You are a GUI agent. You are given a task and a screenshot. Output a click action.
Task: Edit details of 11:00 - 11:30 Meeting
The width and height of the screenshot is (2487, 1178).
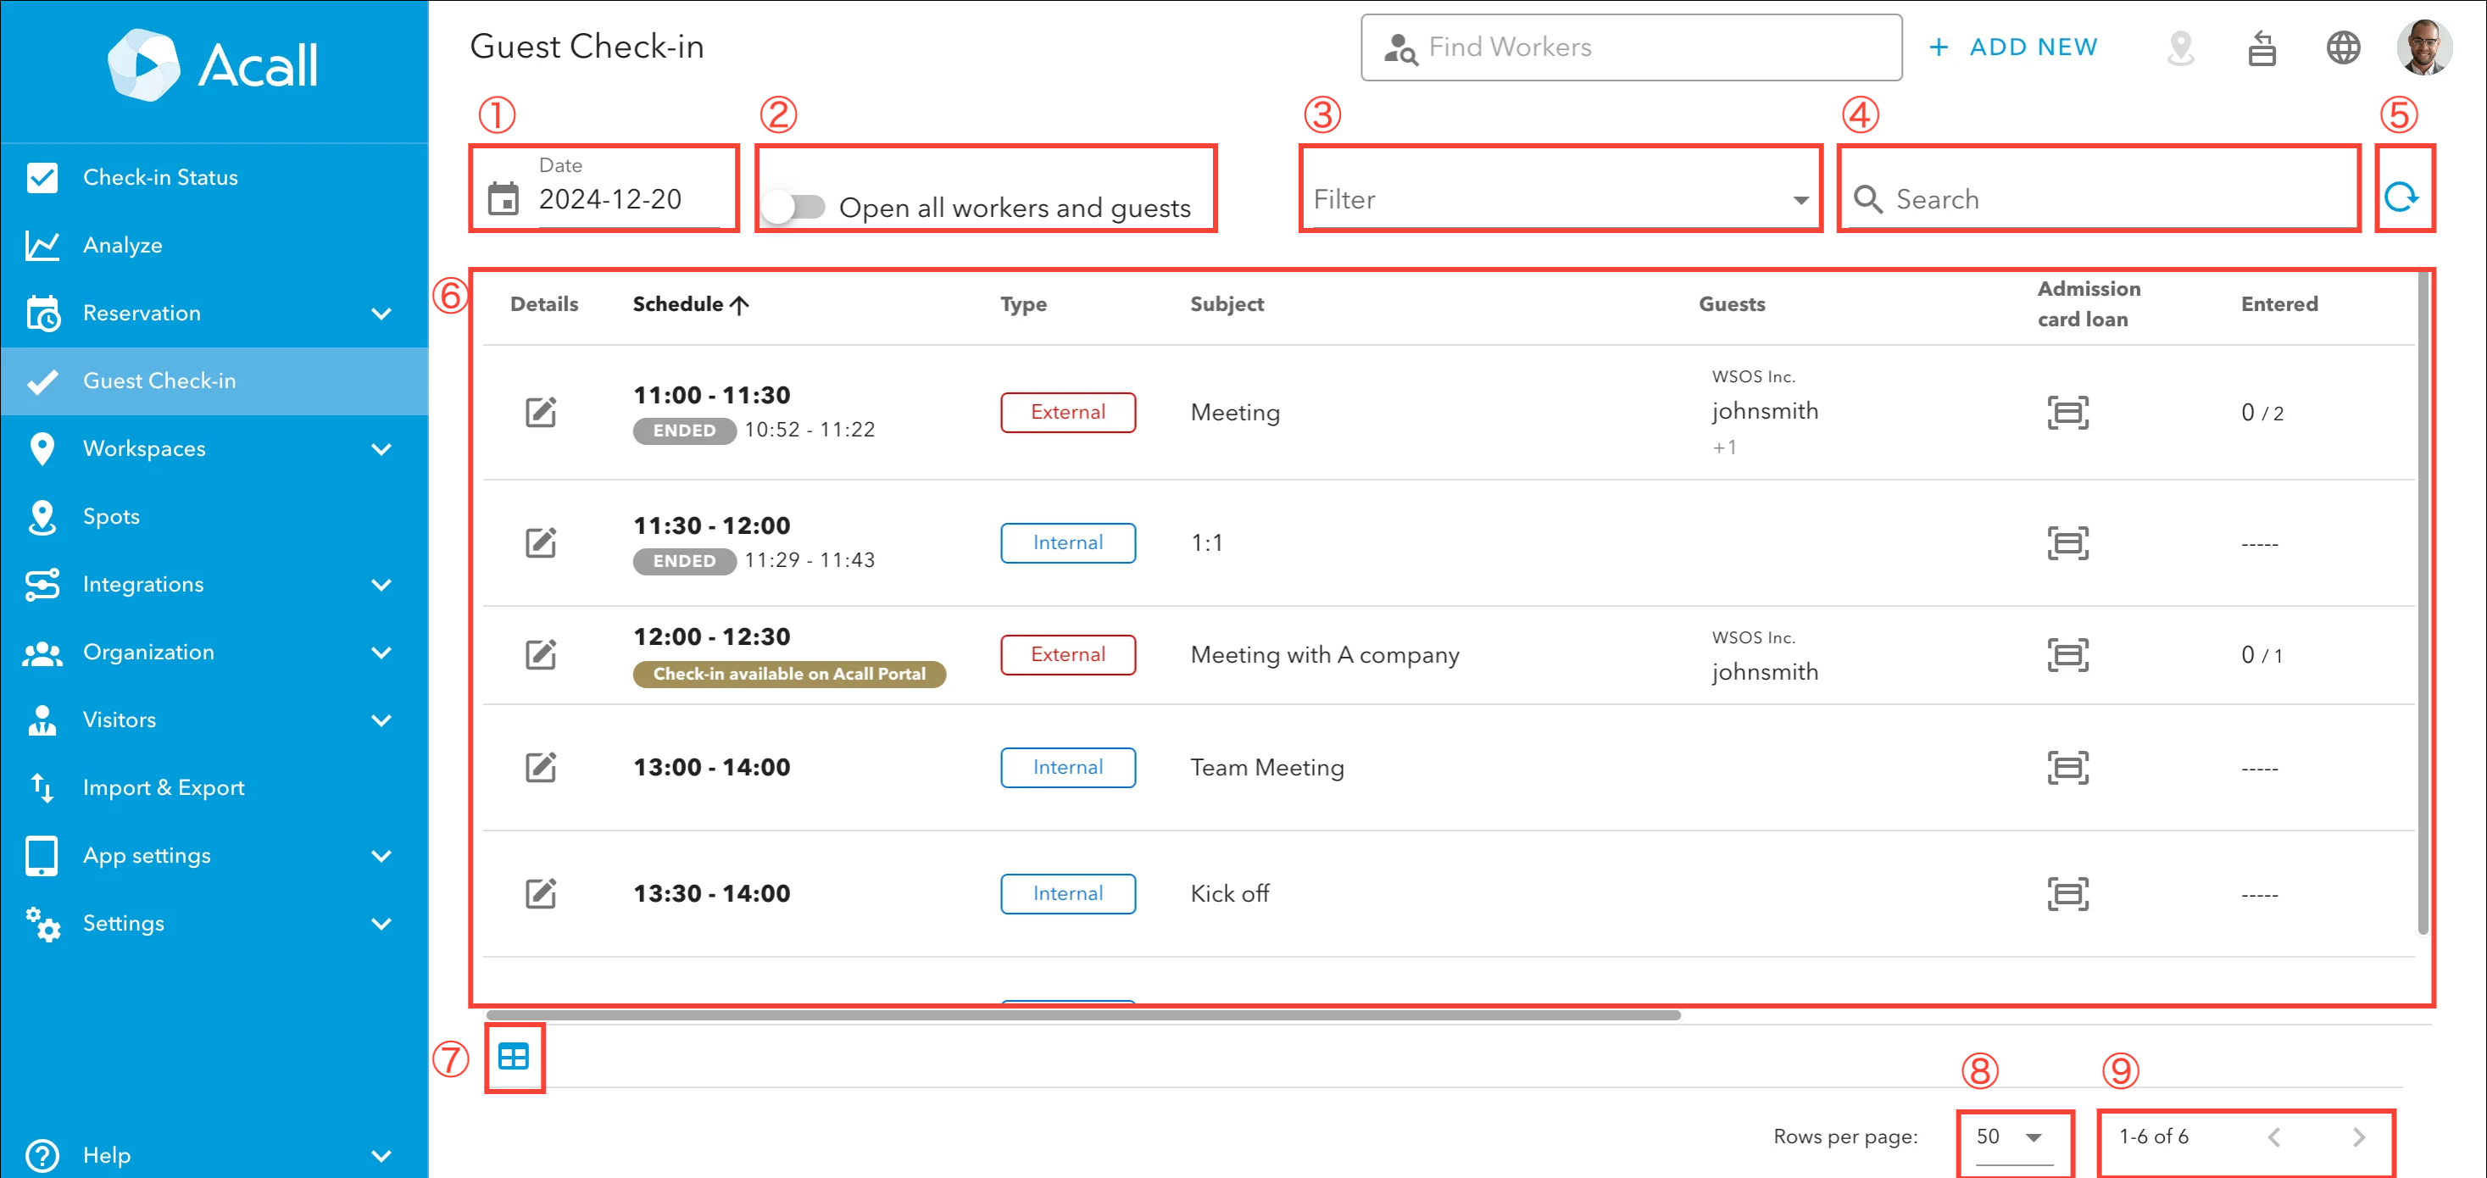pyautogui.click(x=541, y=412)
